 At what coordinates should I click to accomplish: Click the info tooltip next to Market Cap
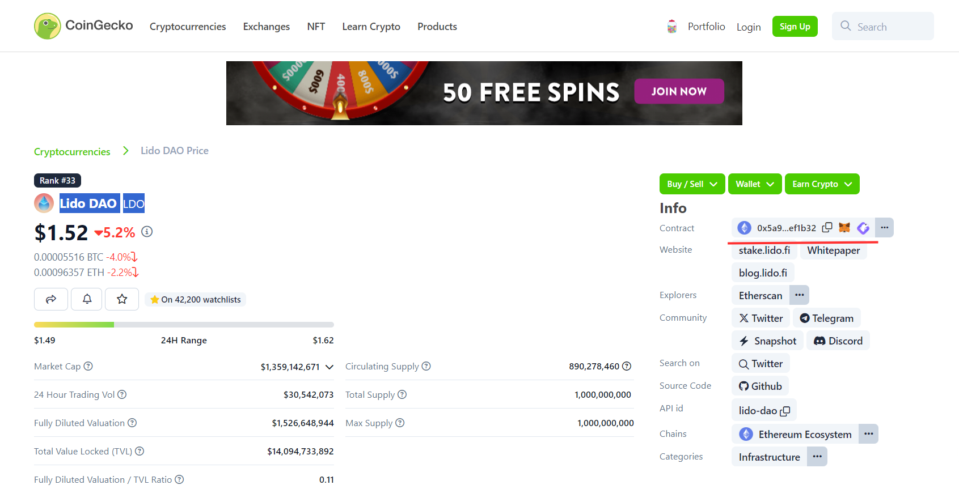88,366
